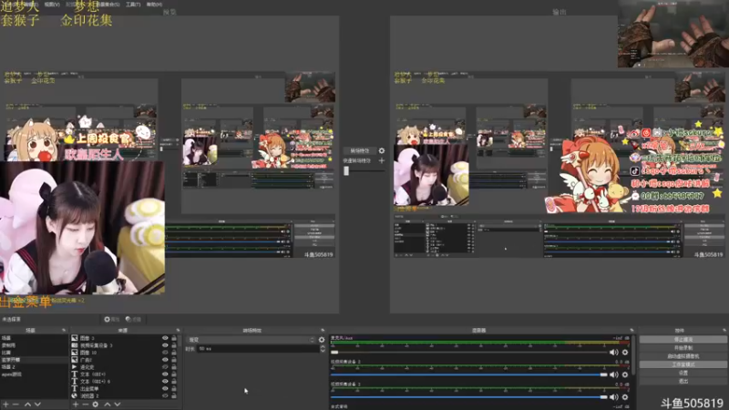Screen dimensions: 729x410
Task: Pop out the controls dock
Action: pos(724,330)
